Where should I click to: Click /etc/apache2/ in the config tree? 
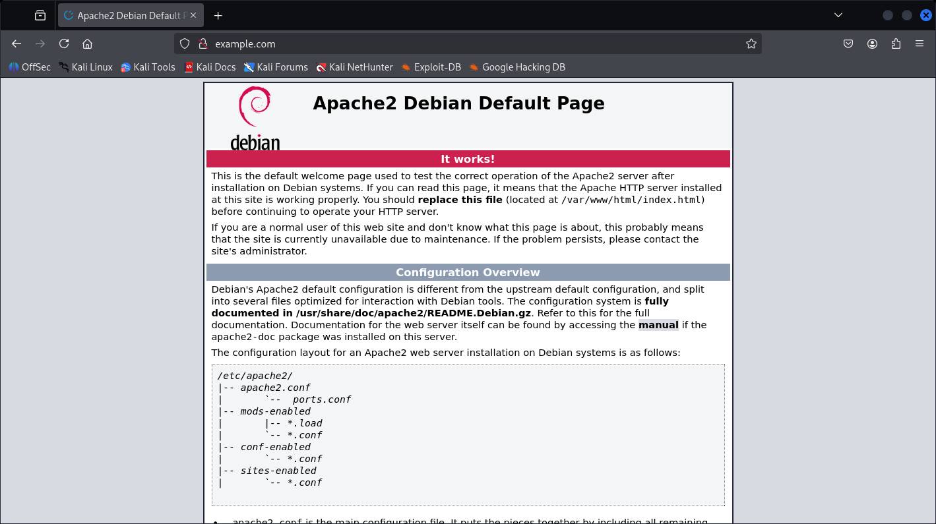point(255,376)
